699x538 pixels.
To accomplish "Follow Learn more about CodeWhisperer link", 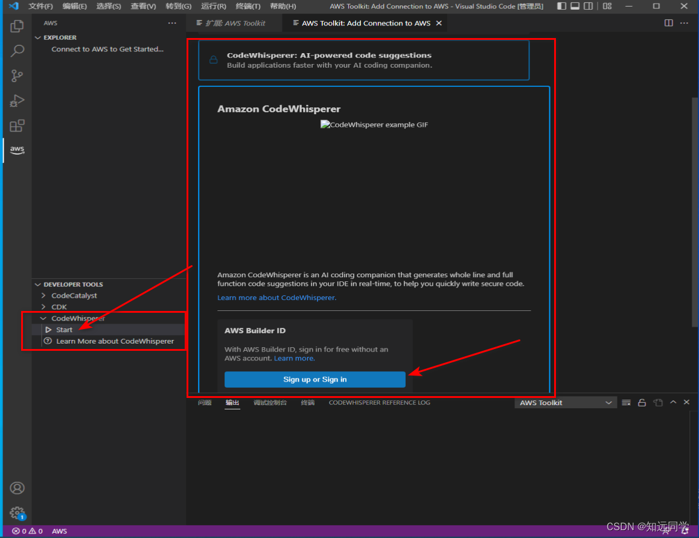I will (x=277, y=298).
